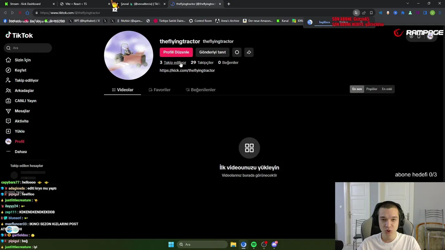Image resolution: width=445 pixels, height=250 pixels.
Task: Click Chromium icon in taskbar
Action: click(x=243, y=244)
